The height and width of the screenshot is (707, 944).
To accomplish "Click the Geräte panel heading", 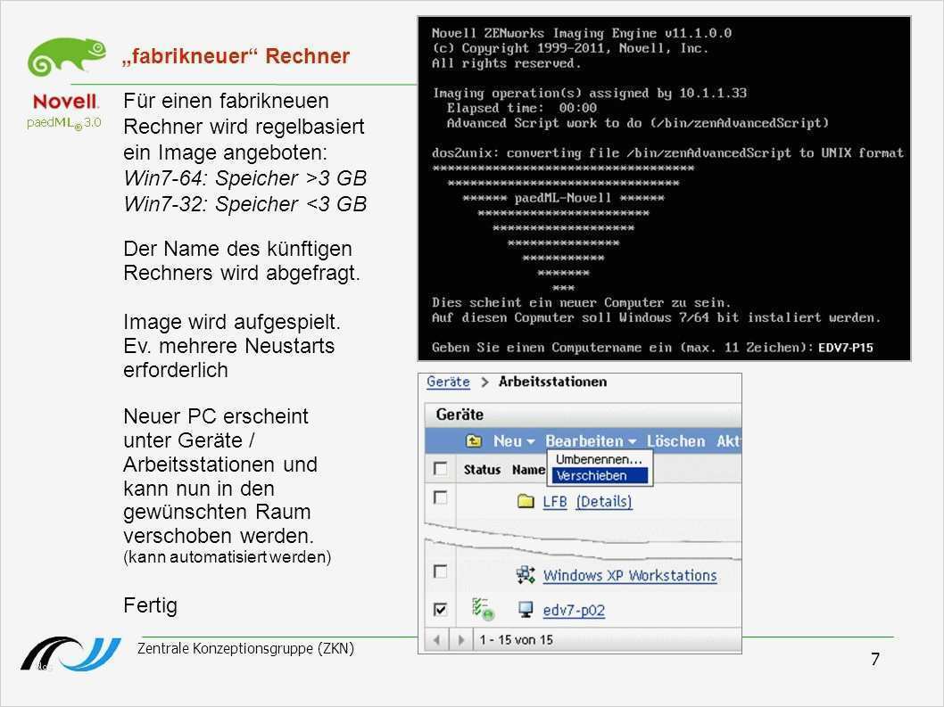I will tap(460, 415).
